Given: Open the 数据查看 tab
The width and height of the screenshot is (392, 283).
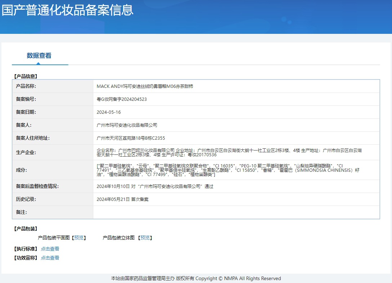Looking at the screenshot, I should (x=39, y=55).
